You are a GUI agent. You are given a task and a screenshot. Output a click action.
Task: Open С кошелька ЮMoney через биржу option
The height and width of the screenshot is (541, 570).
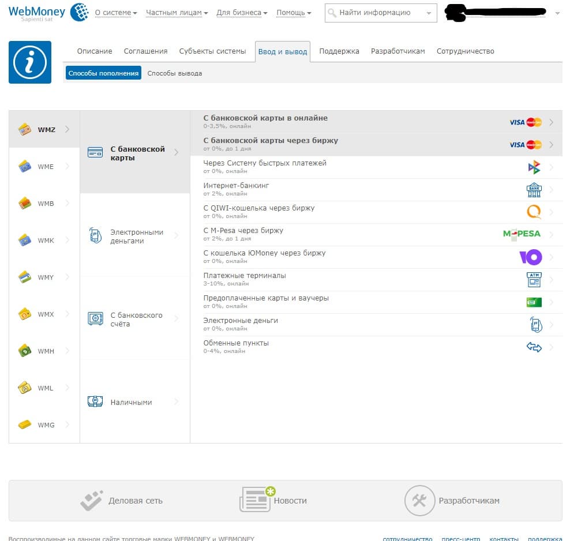coord(376,257)
